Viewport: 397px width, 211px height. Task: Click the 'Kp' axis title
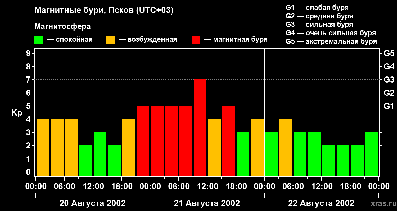[17, 113]
